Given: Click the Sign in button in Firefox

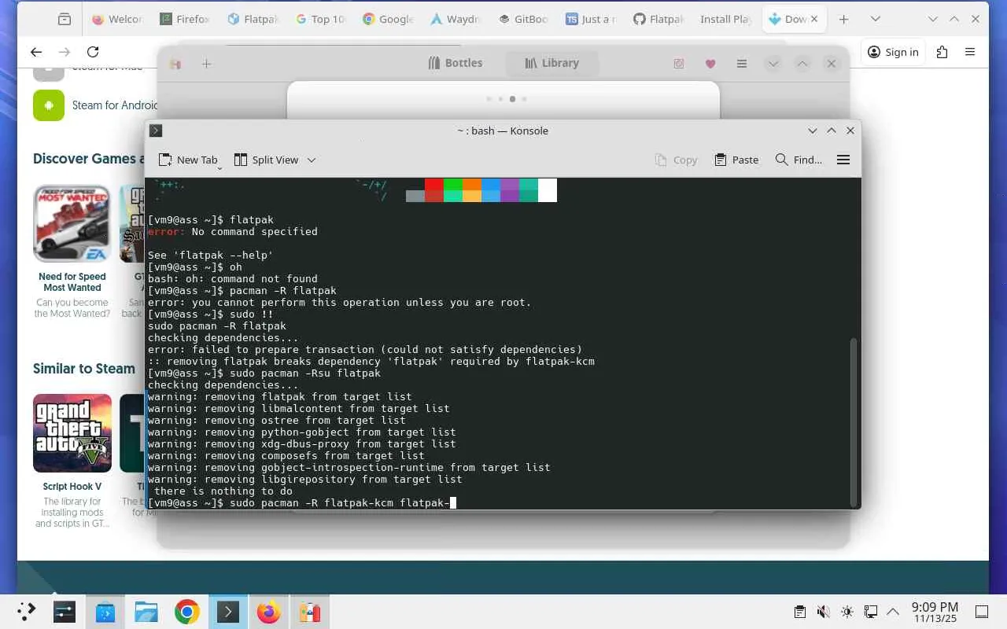Looking at the screenshot, I should point(893,52).
